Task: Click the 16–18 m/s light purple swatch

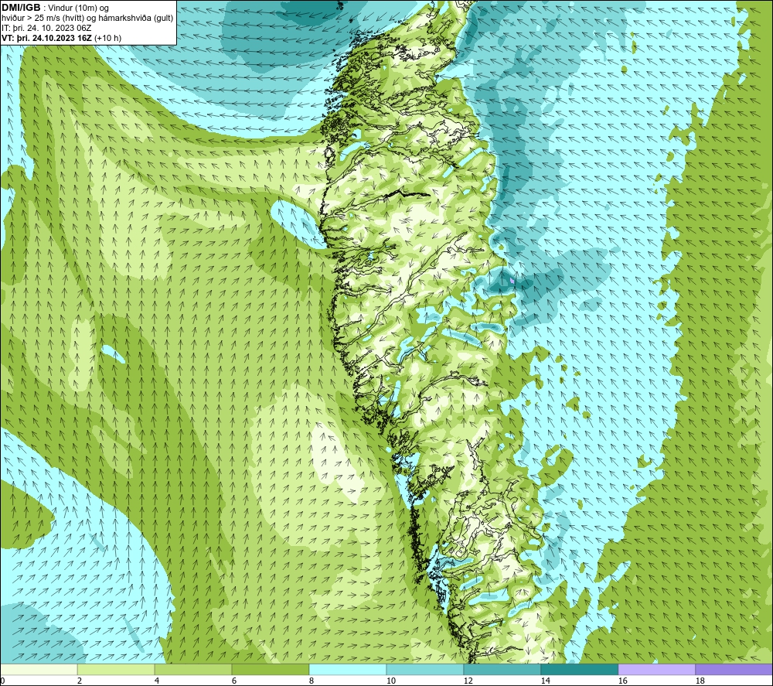Action: point(656,669)
